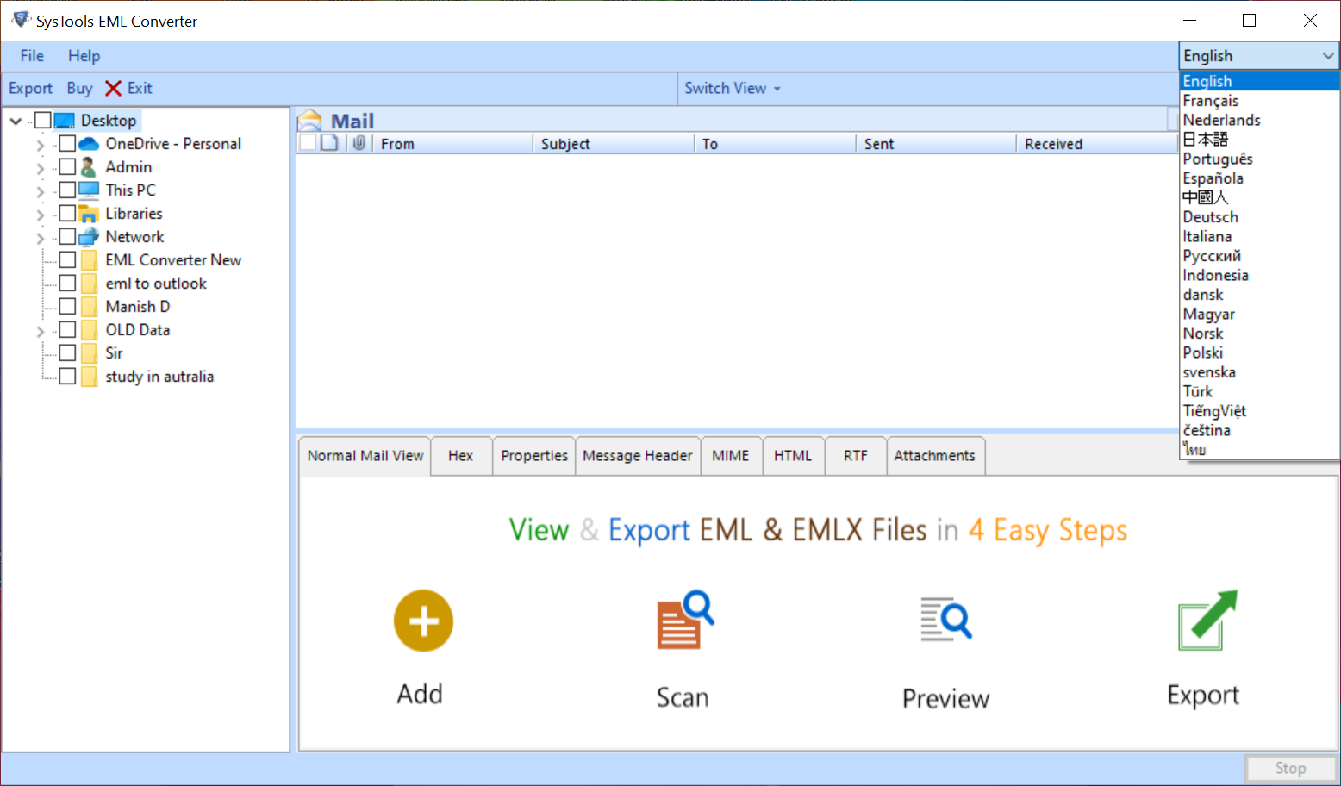This screenshot has width=1341, height=786.
Task: Click the Mail envelope icon
Action: (x=309, y=121)
